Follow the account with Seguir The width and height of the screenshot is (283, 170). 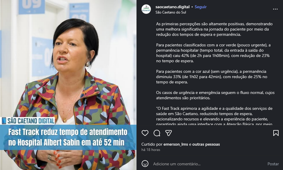tap(201, 7)
